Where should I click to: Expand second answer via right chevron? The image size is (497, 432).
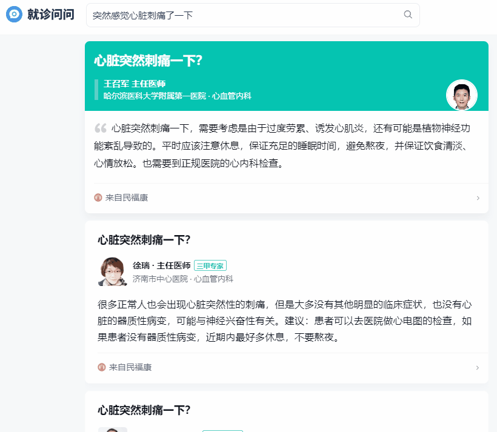tap(478, 368)
